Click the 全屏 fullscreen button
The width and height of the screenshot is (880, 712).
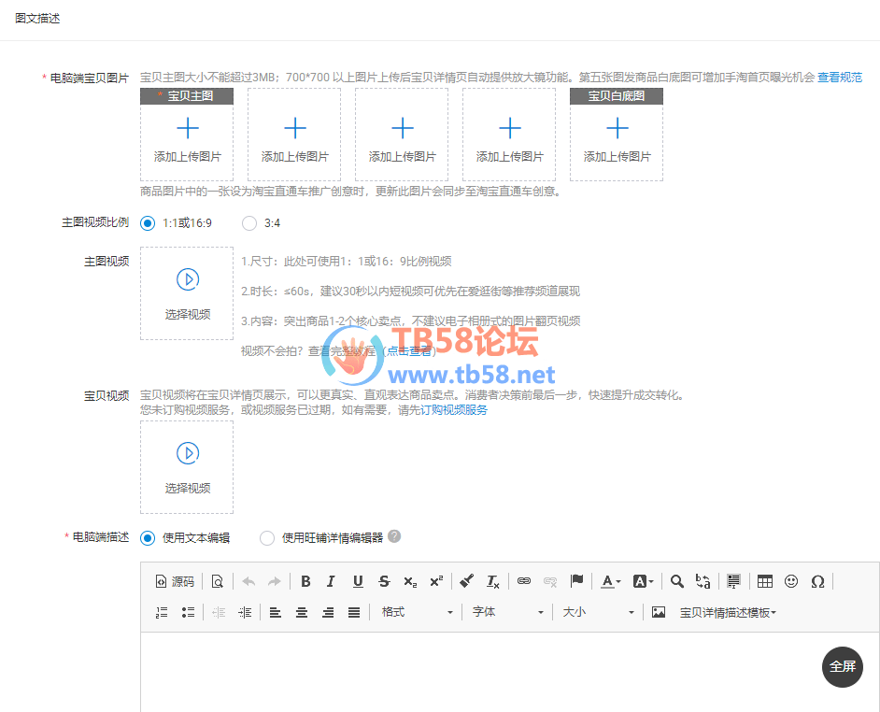pos(843,666)
